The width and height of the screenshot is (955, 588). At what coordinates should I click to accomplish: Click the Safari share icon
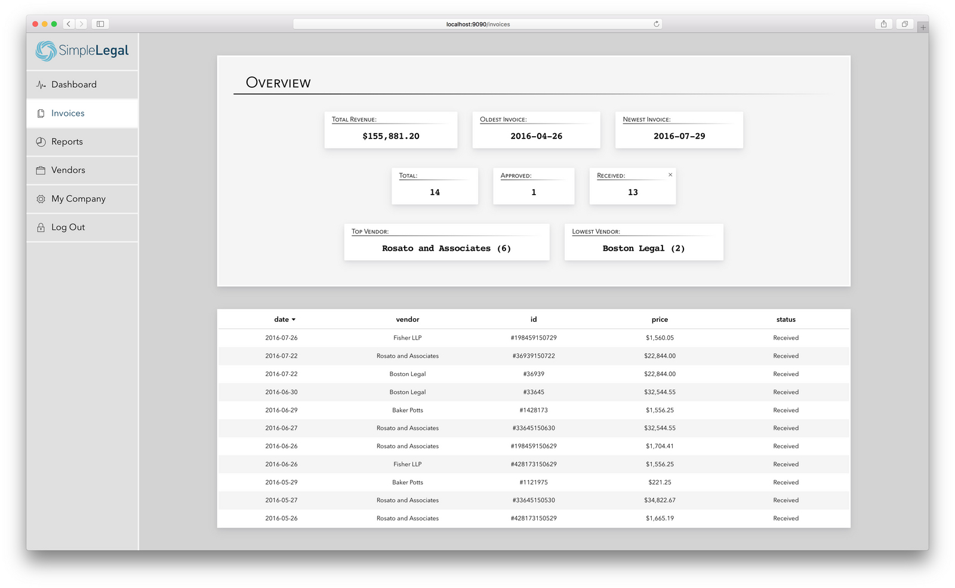tap(883, 24)
